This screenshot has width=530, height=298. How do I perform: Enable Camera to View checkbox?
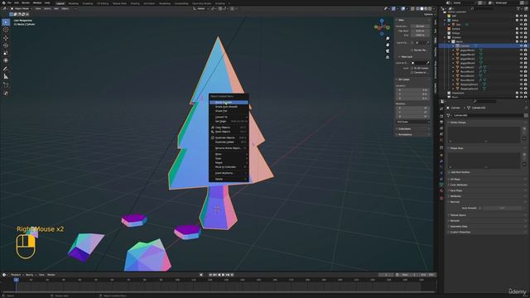point(412,72)
